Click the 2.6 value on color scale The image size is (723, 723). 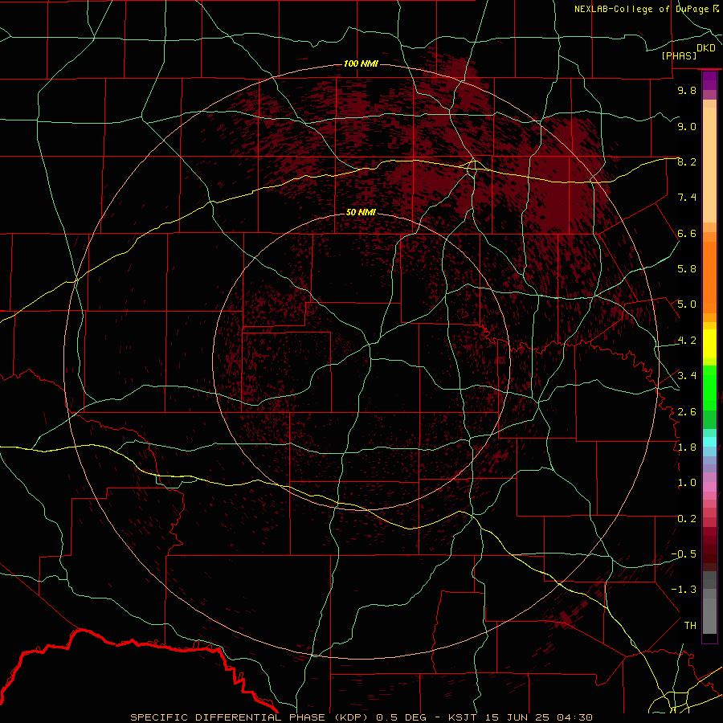[x=687, y=412]
